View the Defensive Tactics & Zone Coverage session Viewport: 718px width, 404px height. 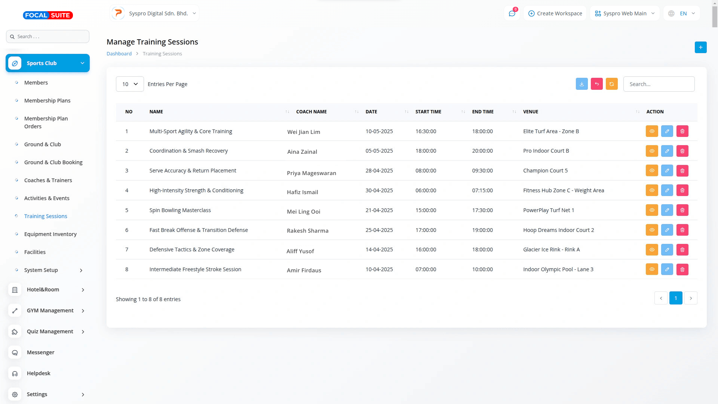(651, 250)
